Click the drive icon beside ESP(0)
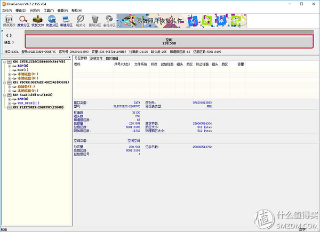This screenshot has height=232, width=320. tap(14, 66)
